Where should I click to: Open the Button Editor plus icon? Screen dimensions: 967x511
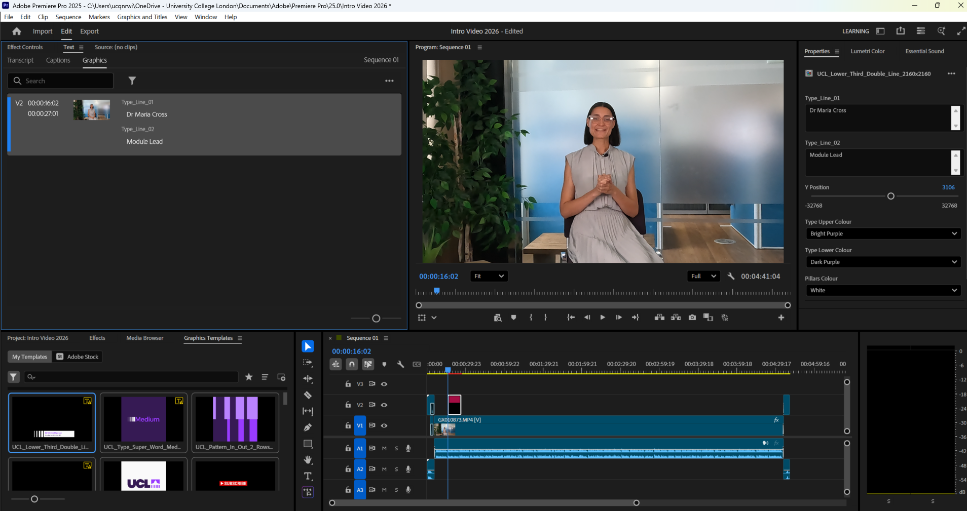tap(781, 318)
